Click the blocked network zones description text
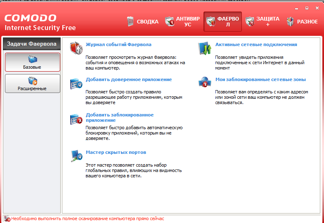This screenshot has height=223, width=324. click(x=262, y=97)
